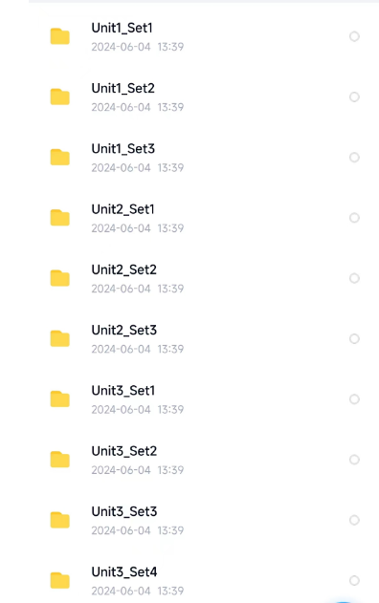Screen dimensions: 379x603
Task: Click the Unit2_Set3 folder name
Action: [124, 330]
